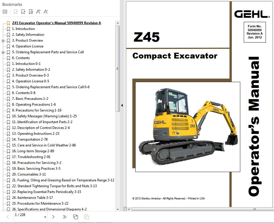The image size is (274, 223).
Task: Select 1. Introduction bookmark
Action: point(24,29)
